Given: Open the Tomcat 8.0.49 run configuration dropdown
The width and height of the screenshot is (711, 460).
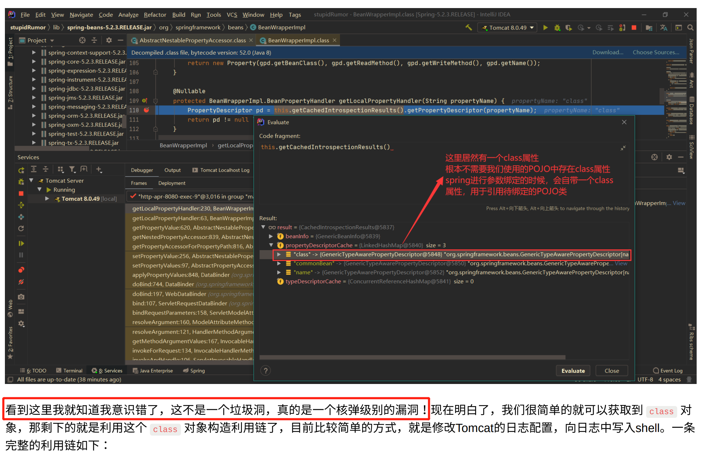Looking at the screenshot, I should [x=507, y=27].
